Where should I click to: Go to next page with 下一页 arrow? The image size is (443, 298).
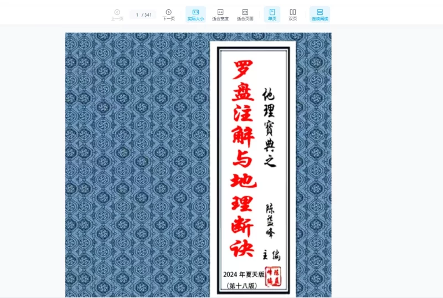coord(168,14)
